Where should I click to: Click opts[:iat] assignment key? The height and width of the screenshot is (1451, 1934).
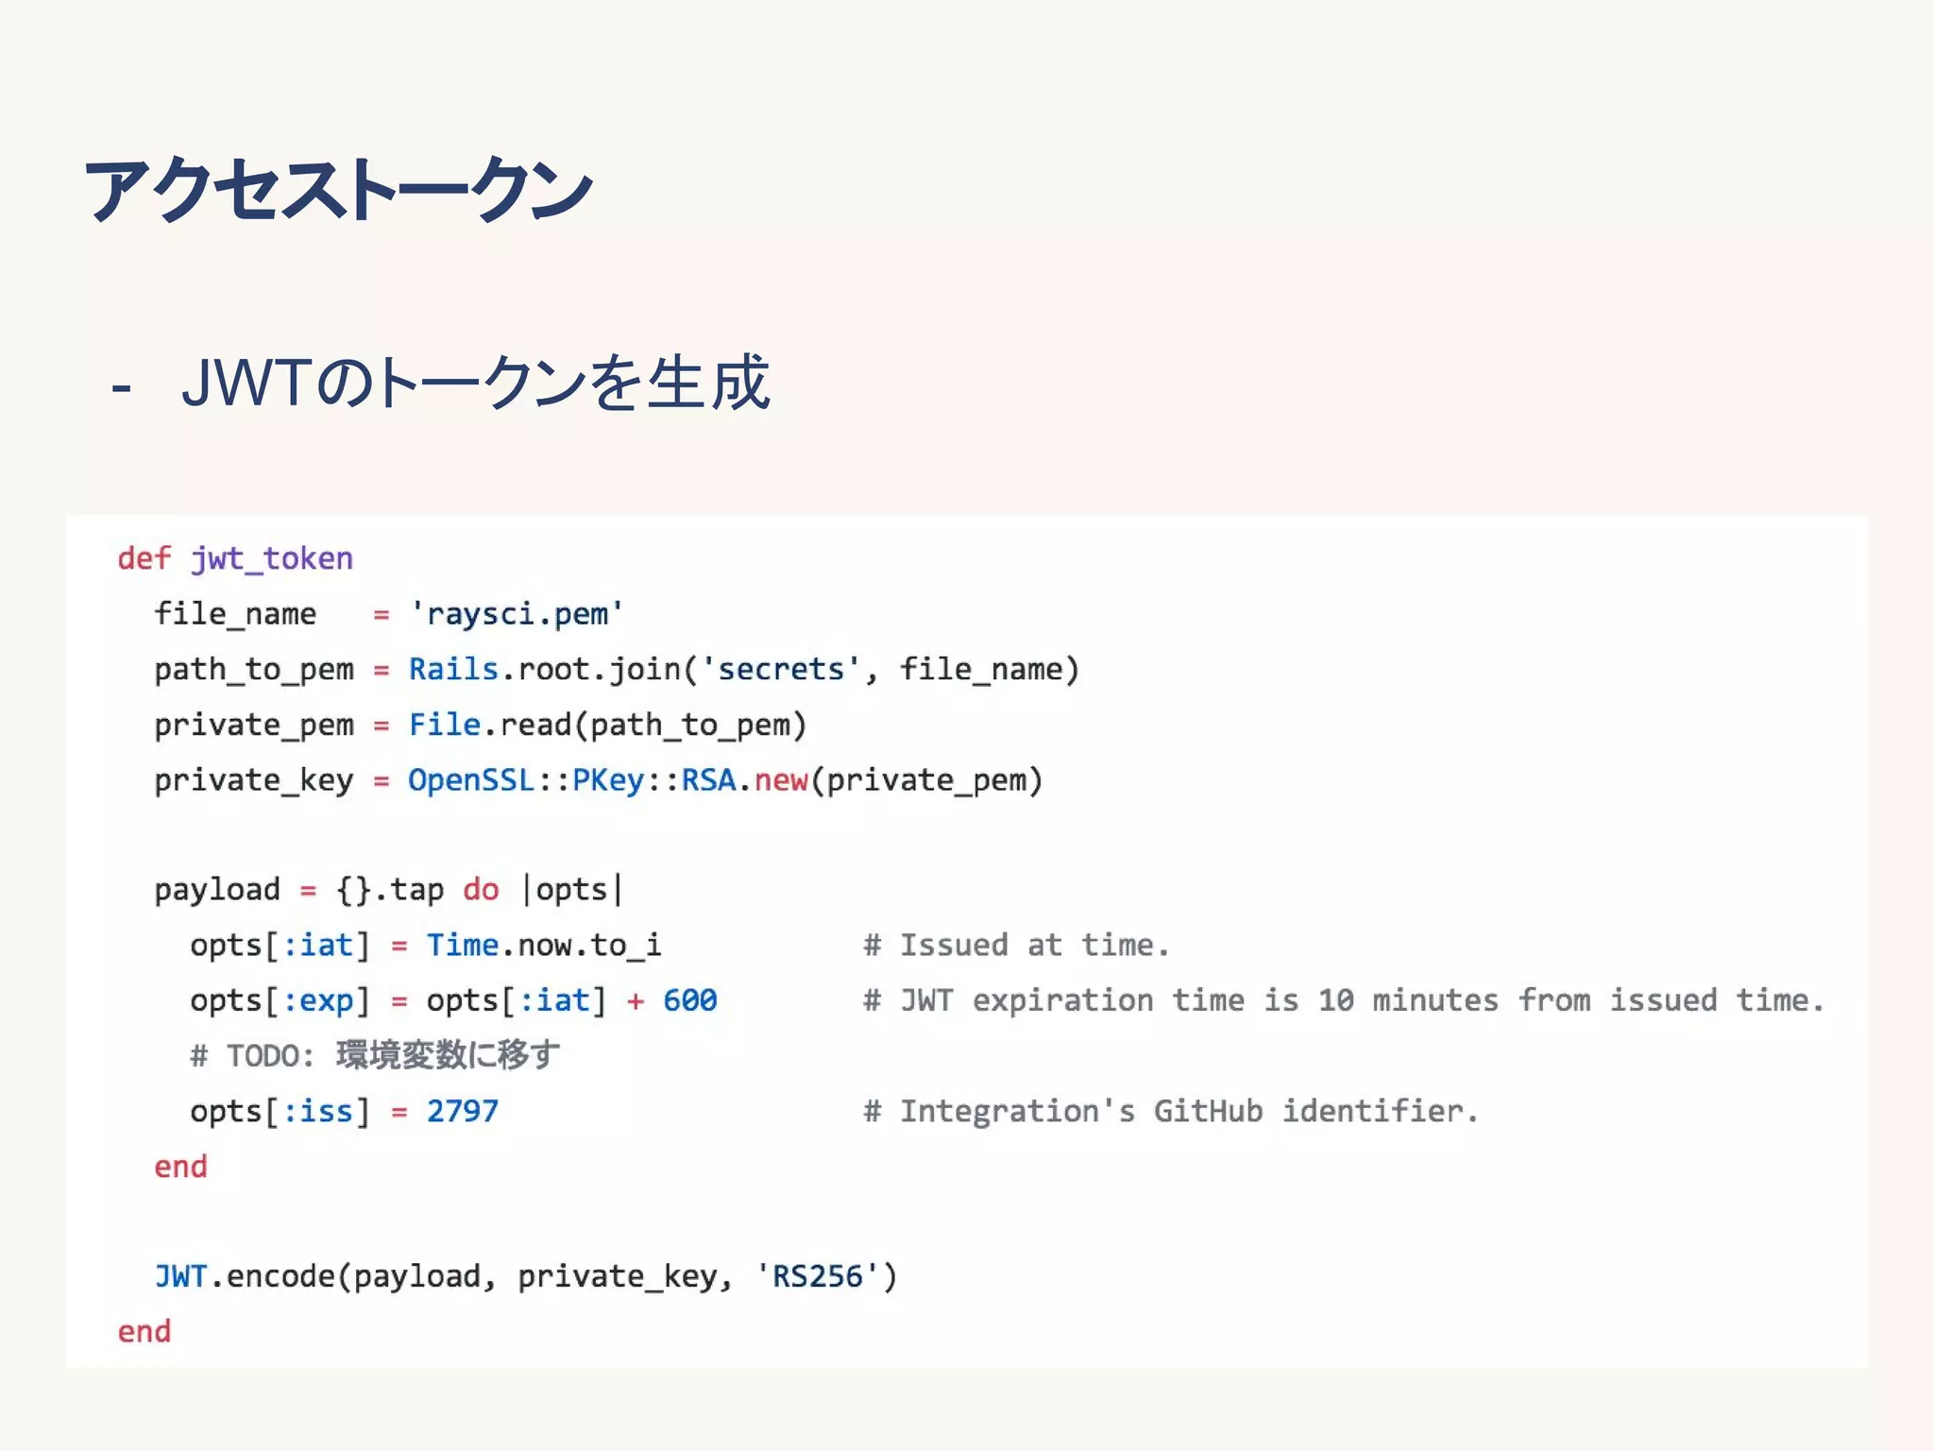[x=280, y=946]
